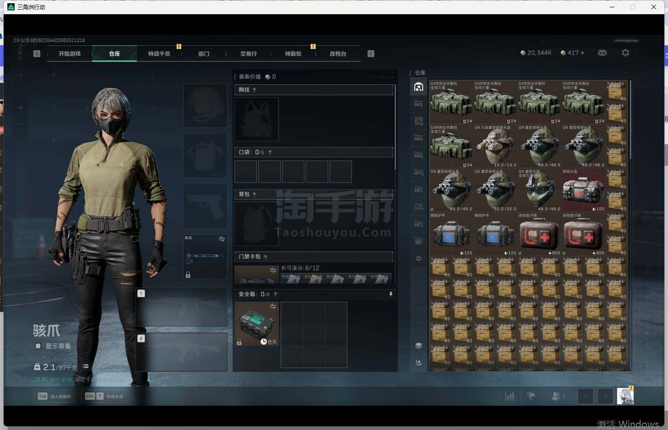
Task: Open the top-right settings gear
Action: pyautogui.click(x=625, y=53)
